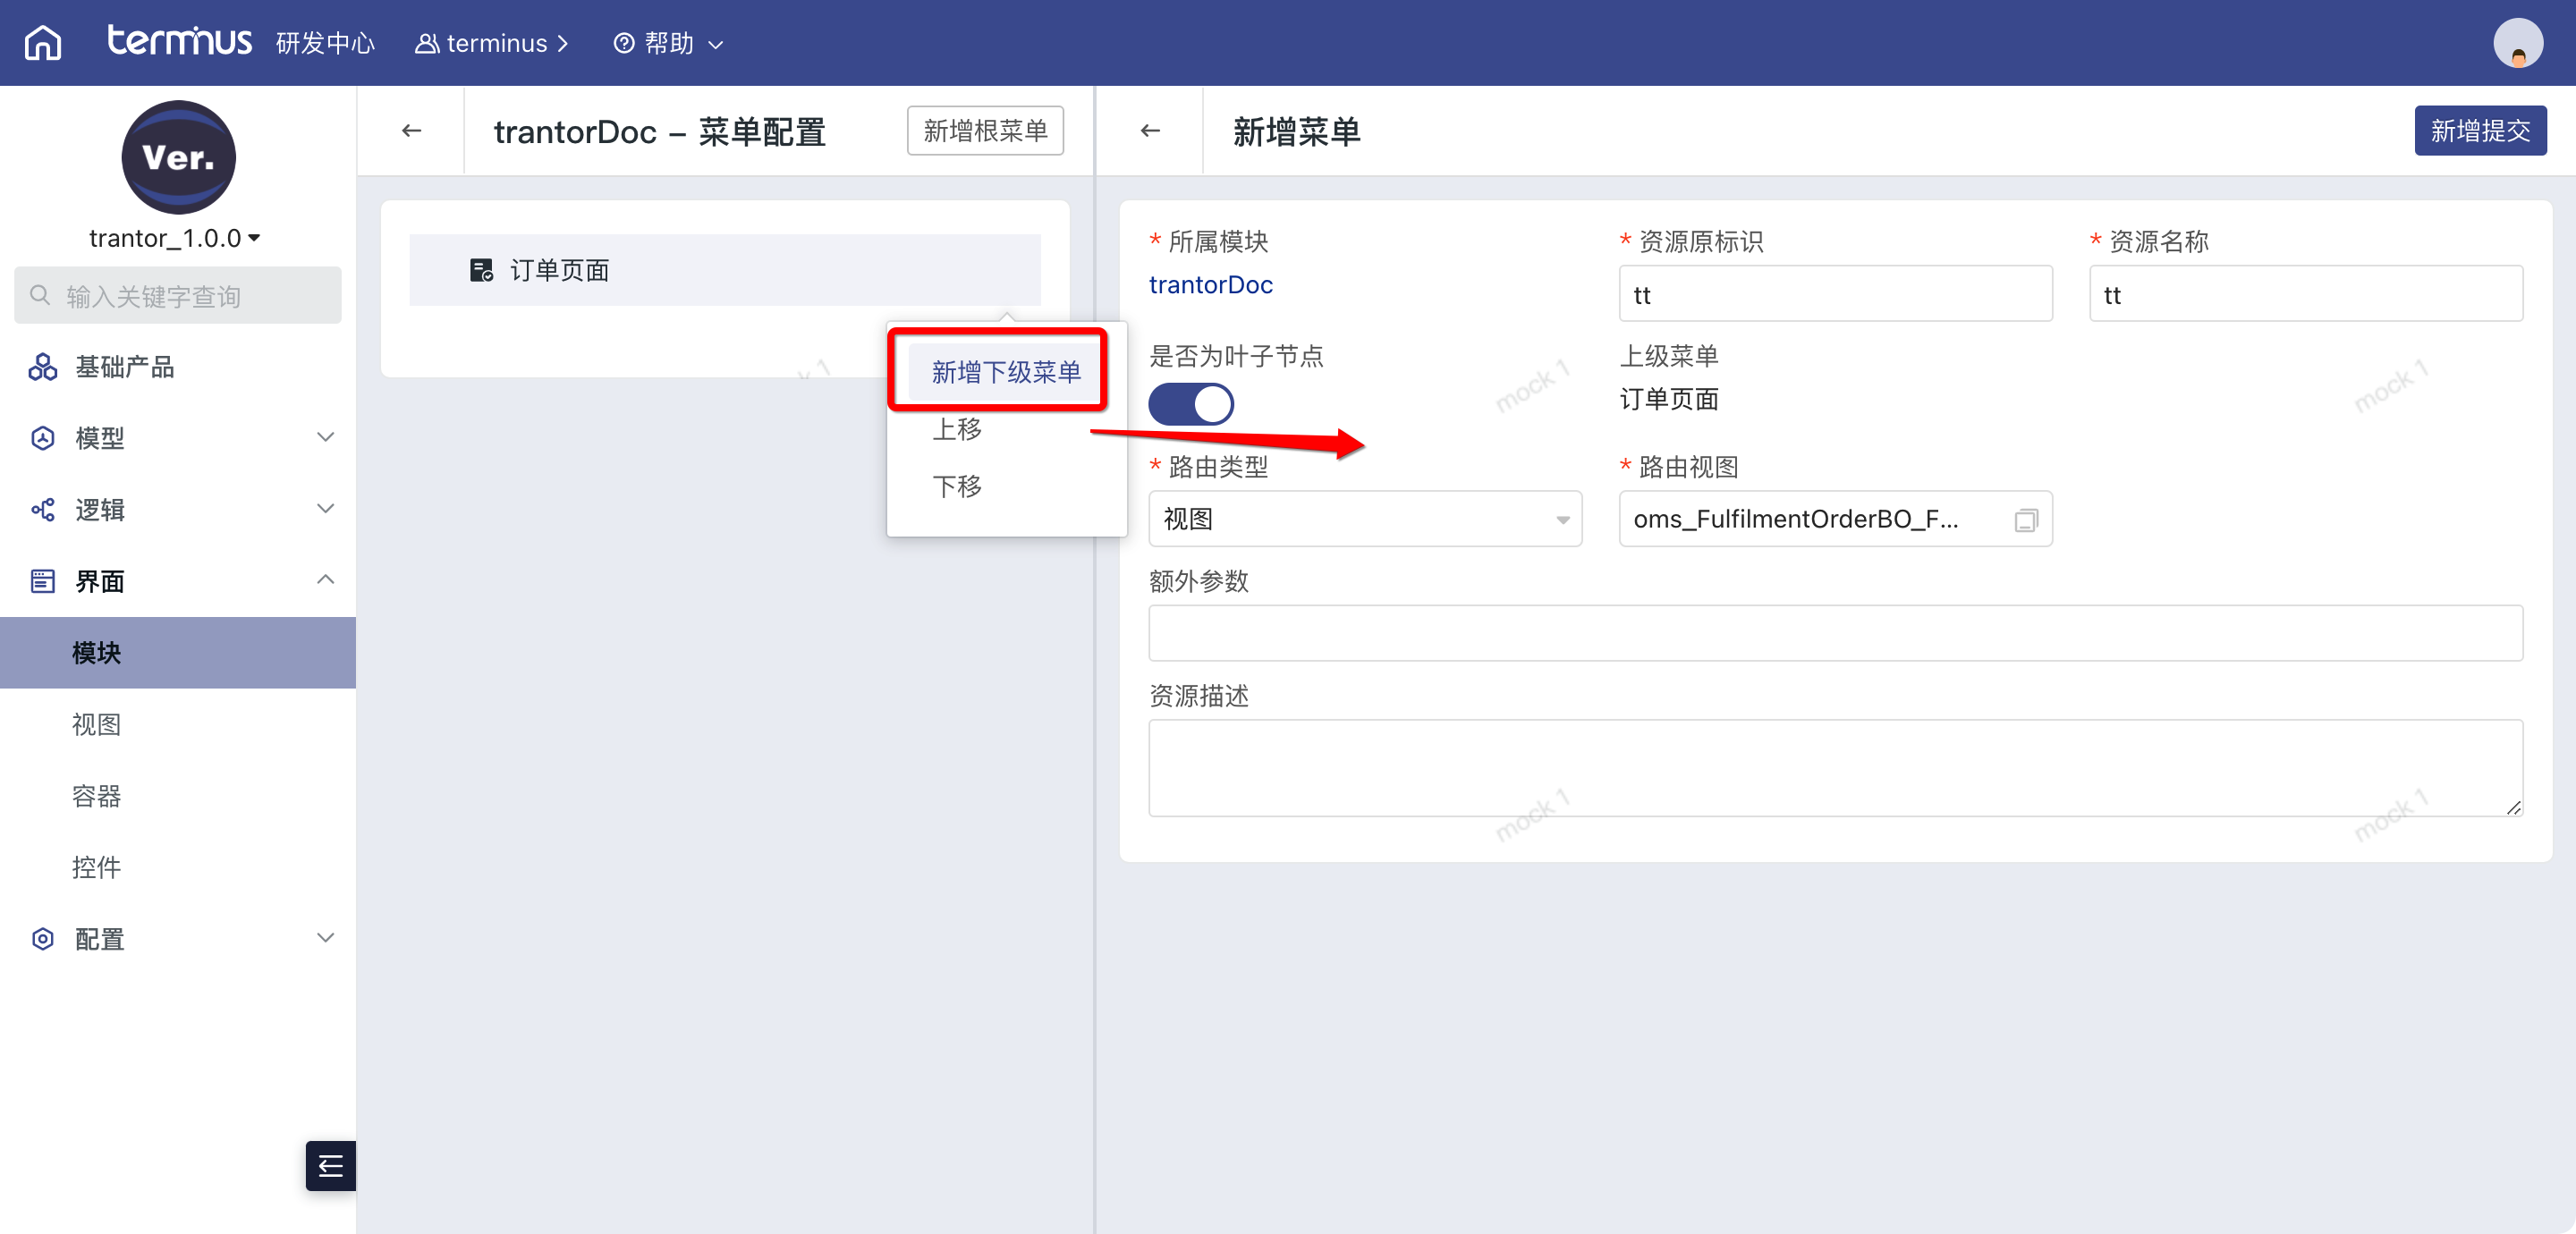Click the 界面 layout icon

coord(43,581)
